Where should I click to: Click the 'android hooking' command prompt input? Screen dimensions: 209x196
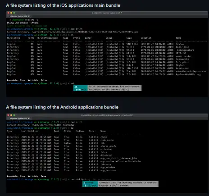tap(91, 179)
